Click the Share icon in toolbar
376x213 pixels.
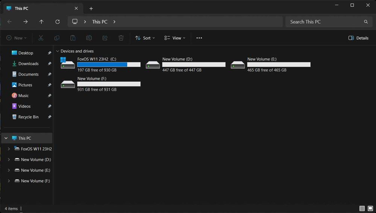[105, 38]
